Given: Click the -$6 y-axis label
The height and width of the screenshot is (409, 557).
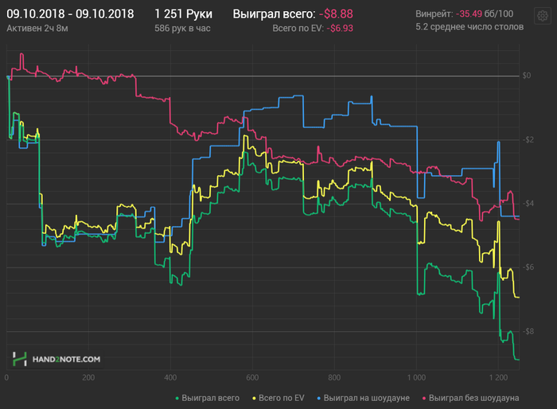Looking at the screenshot, I should [x=528, y=267].
